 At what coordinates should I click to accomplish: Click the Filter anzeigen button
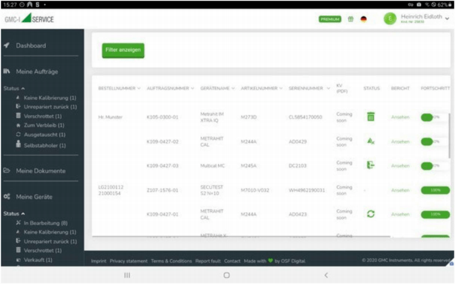point(123,50)
